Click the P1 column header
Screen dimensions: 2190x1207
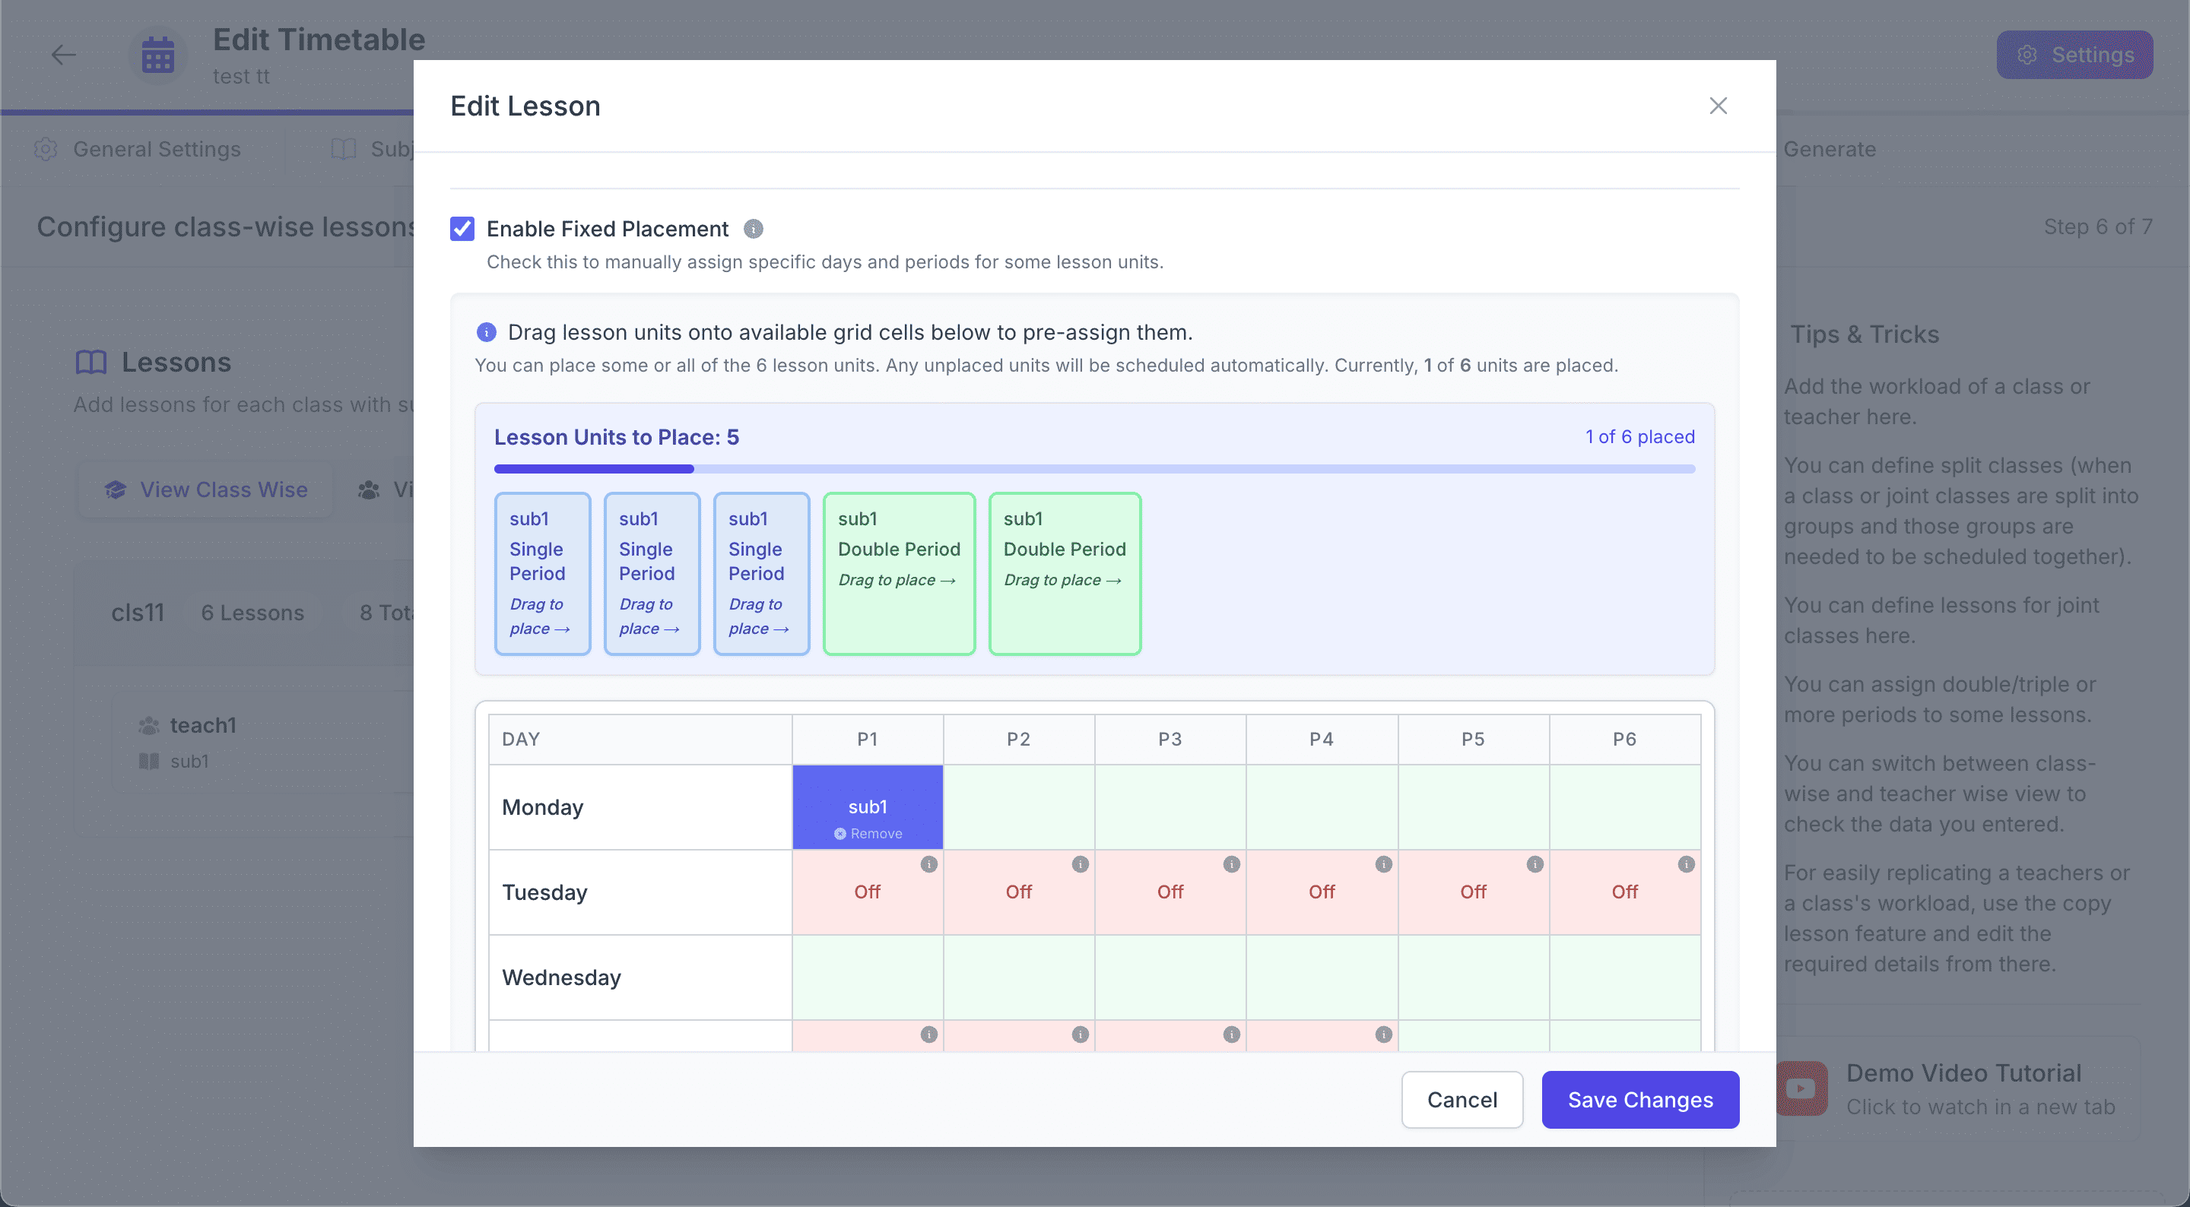coord(867,740)
